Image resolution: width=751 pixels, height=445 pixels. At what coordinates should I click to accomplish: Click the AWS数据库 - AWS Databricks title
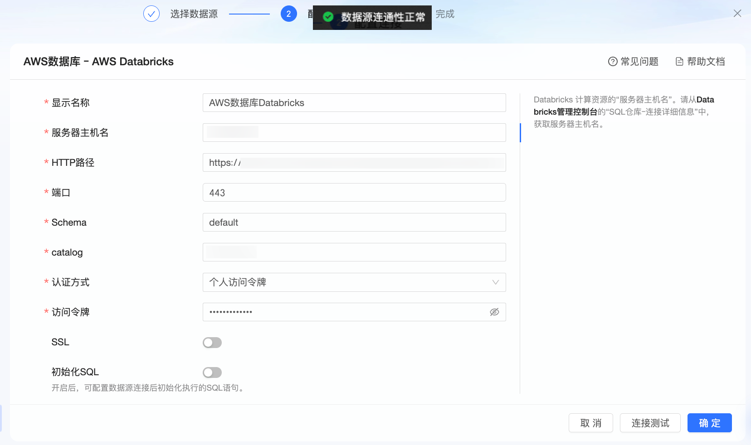click(x=98, y=62)
